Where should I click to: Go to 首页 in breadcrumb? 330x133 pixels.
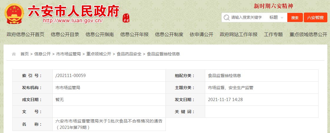pyautogui.click(x=24, y=54)
